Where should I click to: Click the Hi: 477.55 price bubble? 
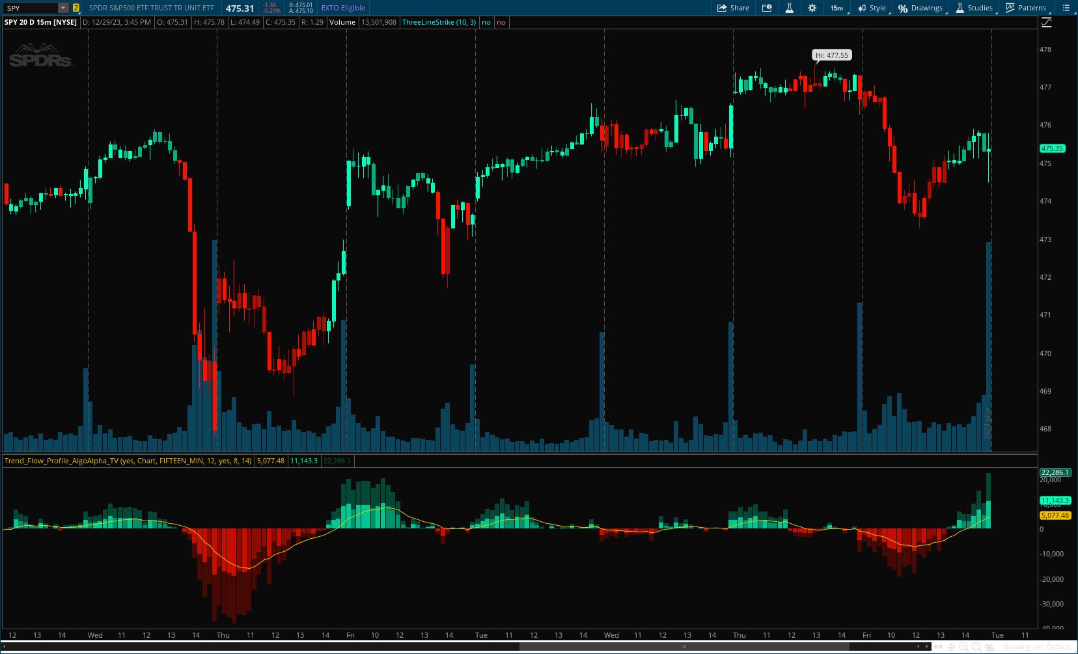(x=832, y=55)
